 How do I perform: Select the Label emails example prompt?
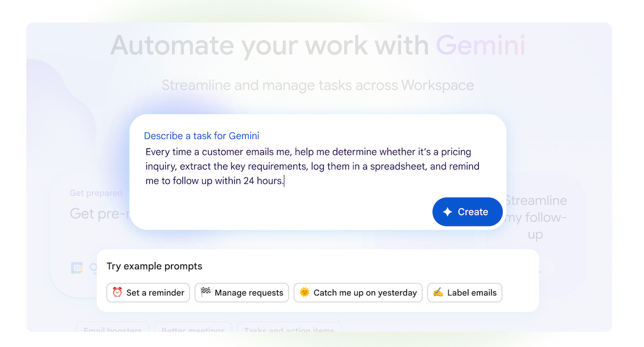464,292
